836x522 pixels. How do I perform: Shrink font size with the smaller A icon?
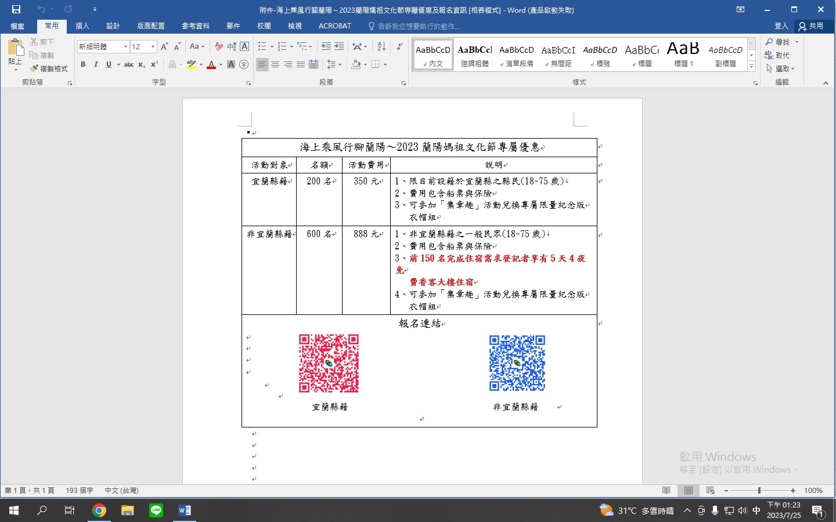pos(177,46)
